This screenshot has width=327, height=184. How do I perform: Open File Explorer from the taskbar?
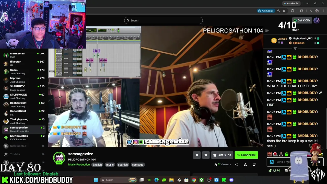(171, 180)
